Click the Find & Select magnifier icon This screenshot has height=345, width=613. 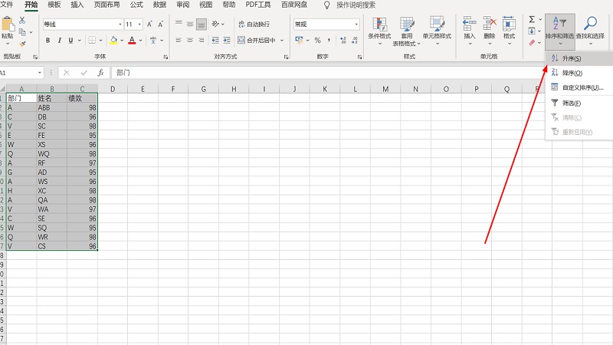coord(591,25)
